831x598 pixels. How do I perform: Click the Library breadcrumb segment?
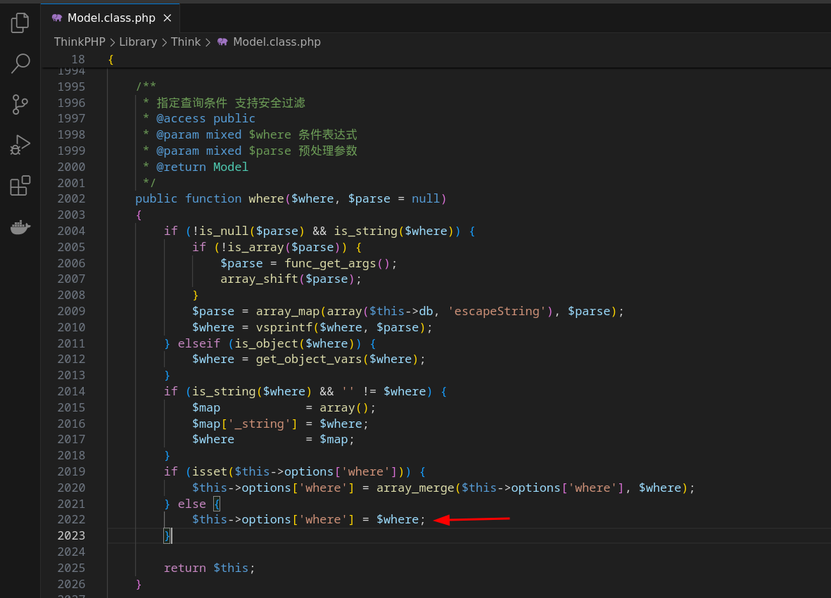coord(138,42)
